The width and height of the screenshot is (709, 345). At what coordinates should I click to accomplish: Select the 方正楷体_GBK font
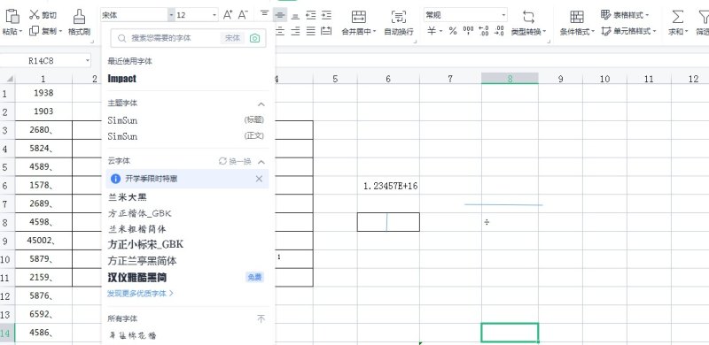pyautogui.click(x=140, y=213)
